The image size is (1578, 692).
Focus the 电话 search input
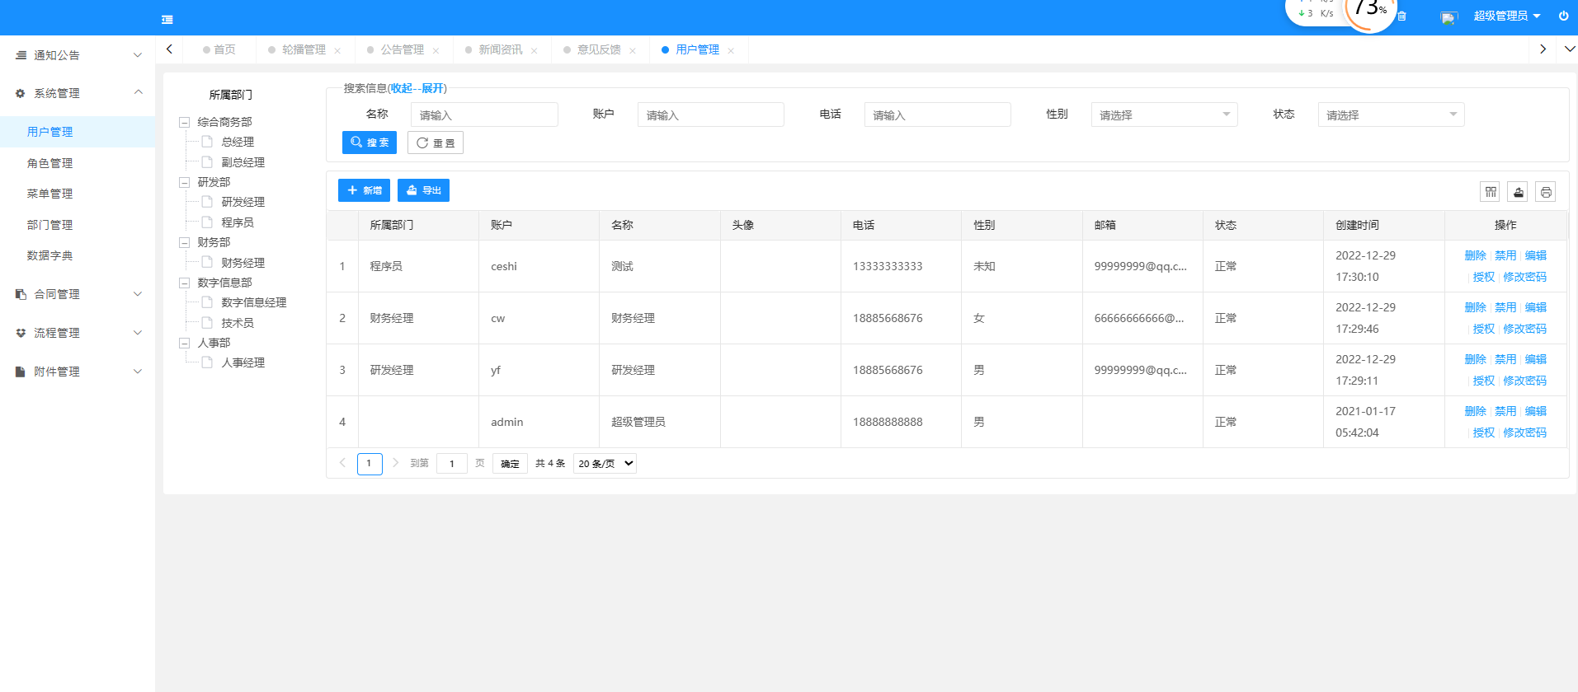[938, 115]
